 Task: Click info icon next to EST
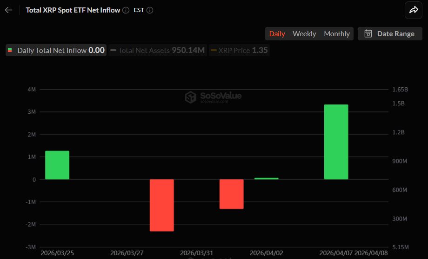click(150, 10)
